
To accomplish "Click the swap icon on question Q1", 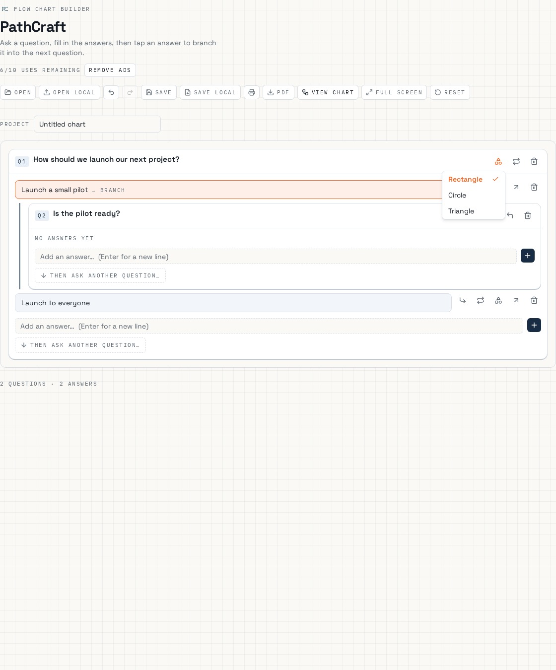I will (516, 161).
